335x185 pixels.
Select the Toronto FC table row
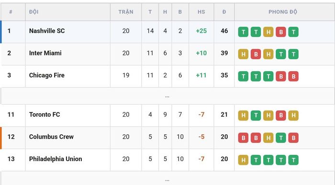[167, 115]
